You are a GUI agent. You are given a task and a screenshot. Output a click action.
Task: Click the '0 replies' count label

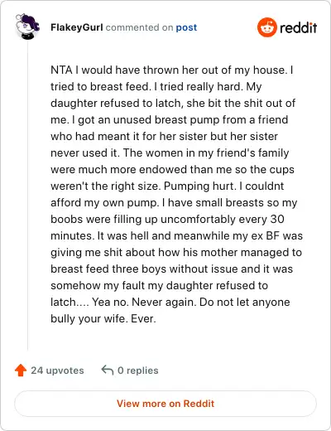point(138,370)
